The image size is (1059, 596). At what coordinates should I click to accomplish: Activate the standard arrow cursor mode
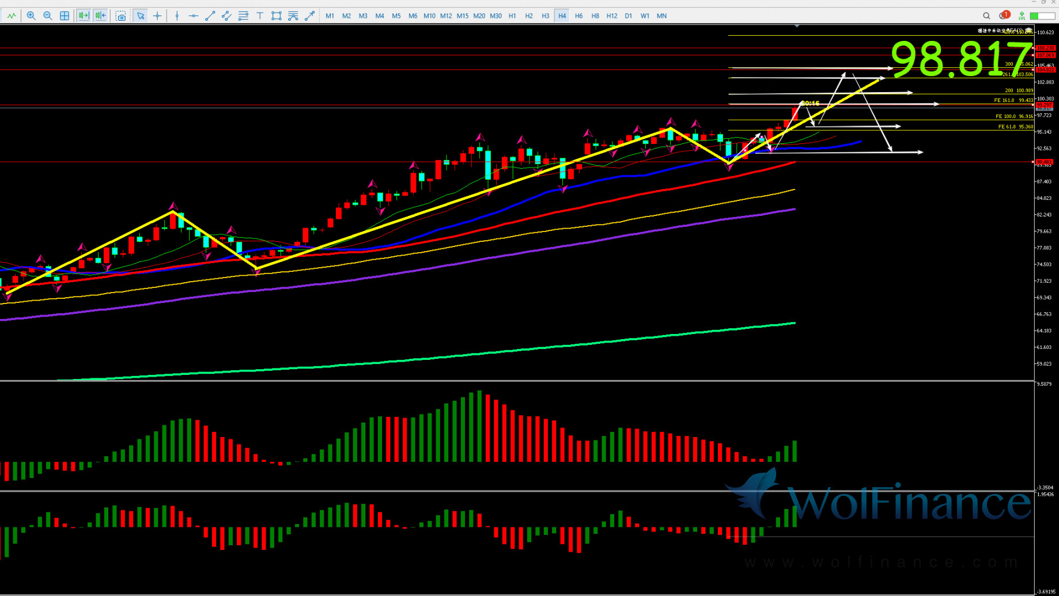[x=141, y=16]
